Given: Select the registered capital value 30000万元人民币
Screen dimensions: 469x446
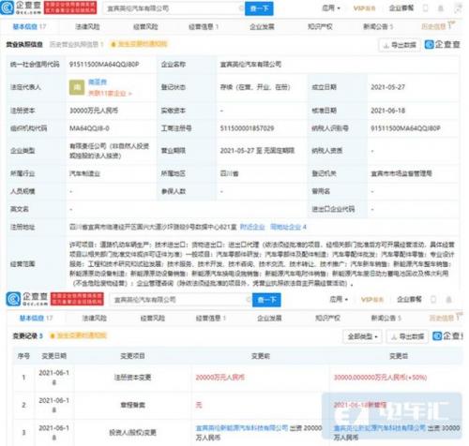Looking at the screenshot, I should coord(94,111).
